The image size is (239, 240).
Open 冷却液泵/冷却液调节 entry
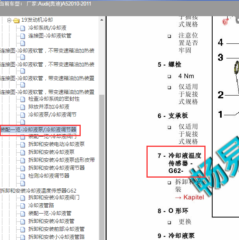[x=52, y=114]
